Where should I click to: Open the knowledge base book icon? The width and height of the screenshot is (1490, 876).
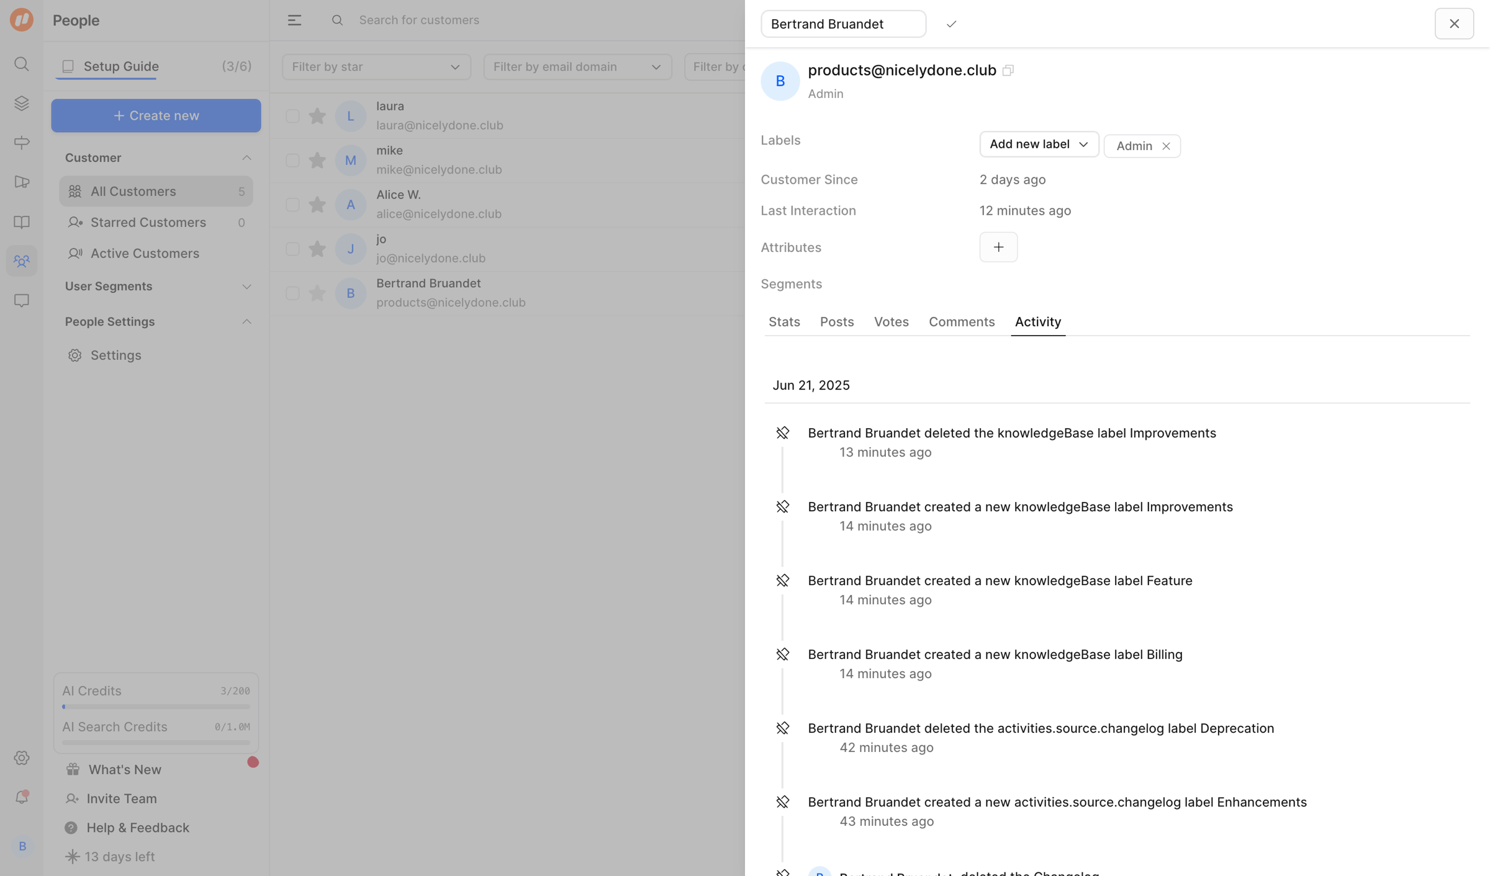point(22,222)
